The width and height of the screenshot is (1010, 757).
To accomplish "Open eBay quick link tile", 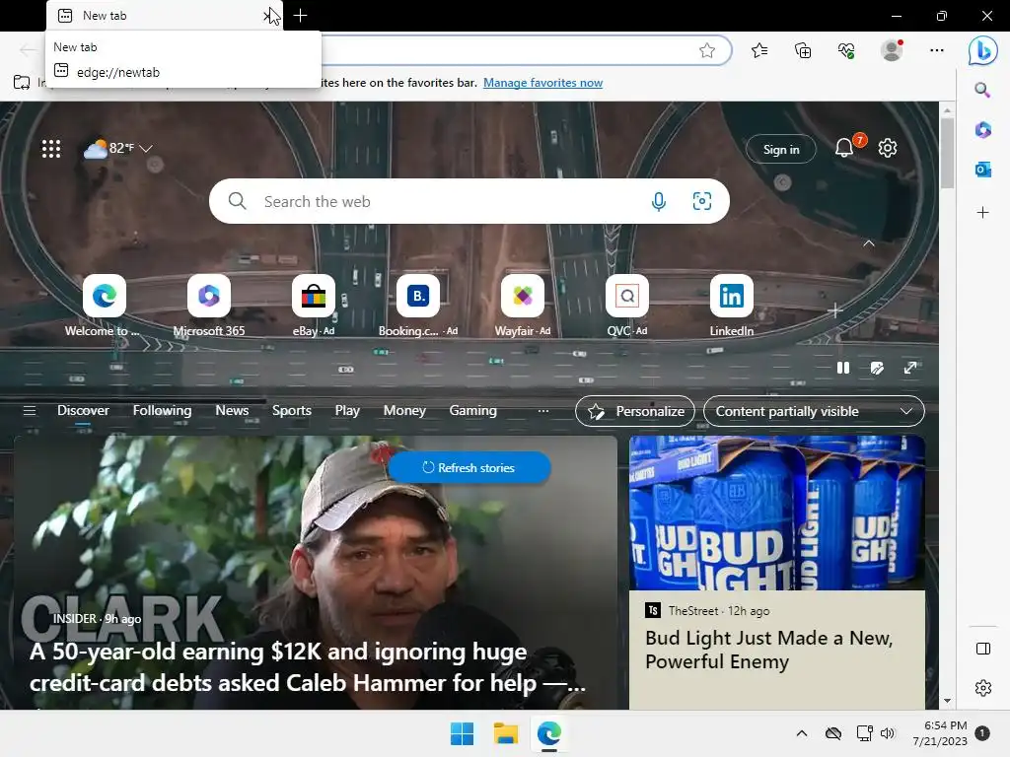I will tap(314, 296).
